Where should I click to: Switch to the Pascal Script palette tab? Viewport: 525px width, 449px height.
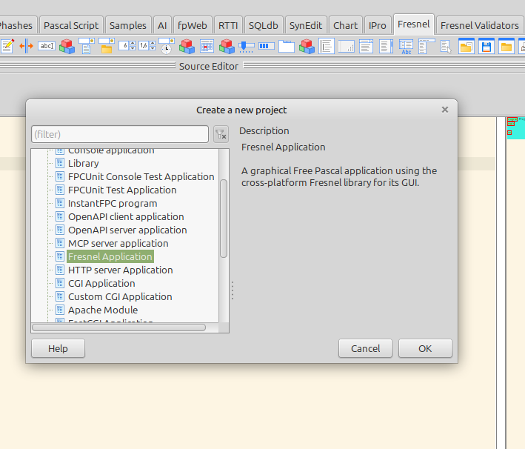71,25
